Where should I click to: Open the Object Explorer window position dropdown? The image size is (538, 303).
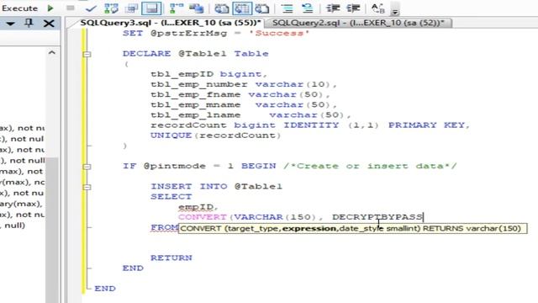tap(10, 24)
